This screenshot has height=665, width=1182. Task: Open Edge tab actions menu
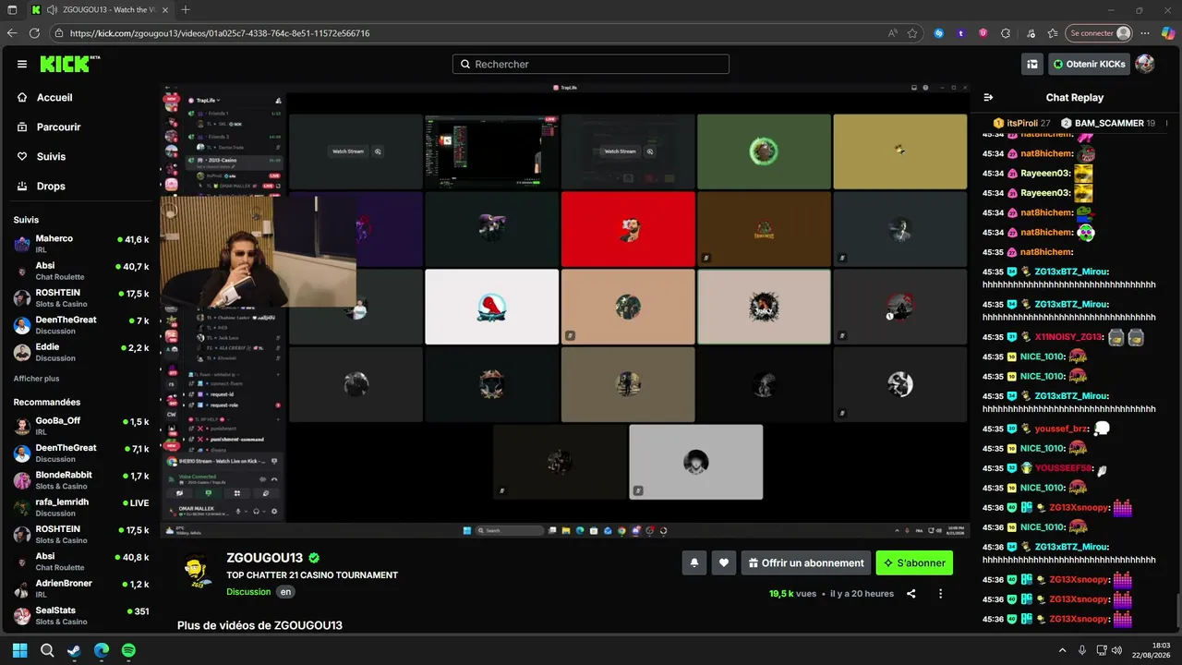(x=12, y=9)
